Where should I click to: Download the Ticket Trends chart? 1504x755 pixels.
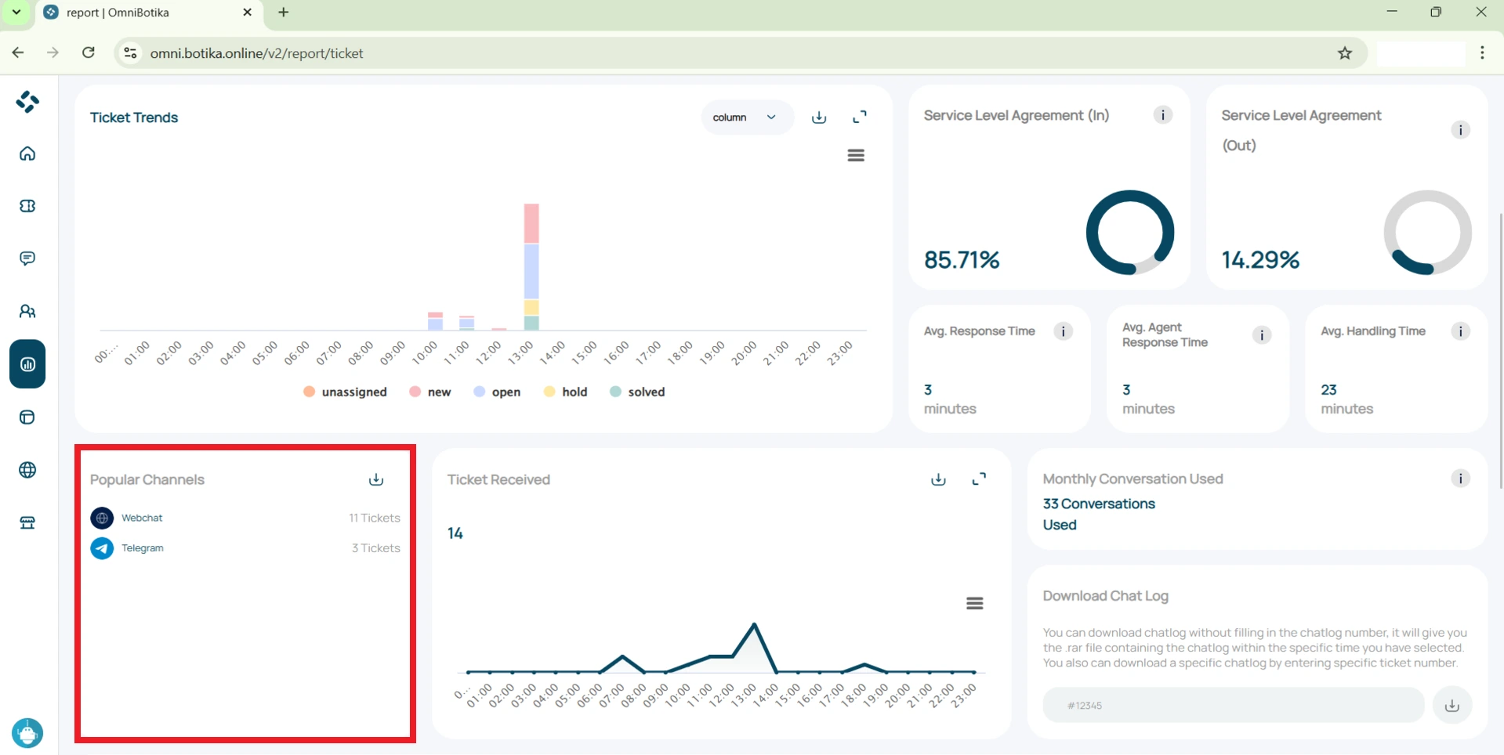coord(819,117)
